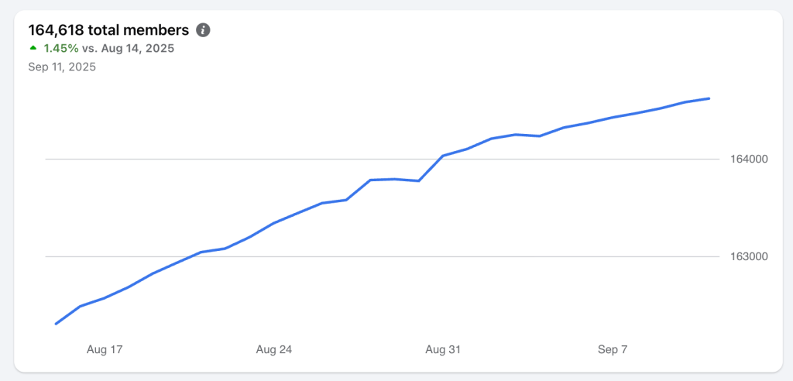Screen dimensions: 793x381
Task: Select the 164,618 total members heading
Action: pyautogui.click(x=108, y=30)
